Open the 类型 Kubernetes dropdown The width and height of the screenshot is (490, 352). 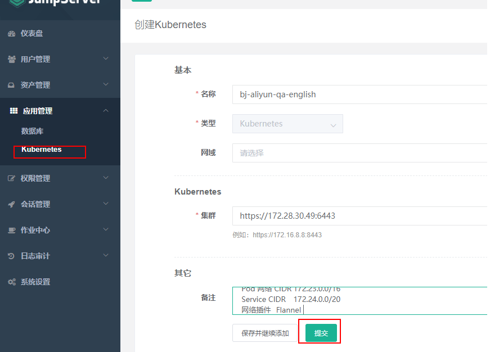coord(287,124)
